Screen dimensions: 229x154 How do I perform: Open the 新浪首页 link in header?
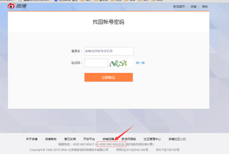coord(179,6)
